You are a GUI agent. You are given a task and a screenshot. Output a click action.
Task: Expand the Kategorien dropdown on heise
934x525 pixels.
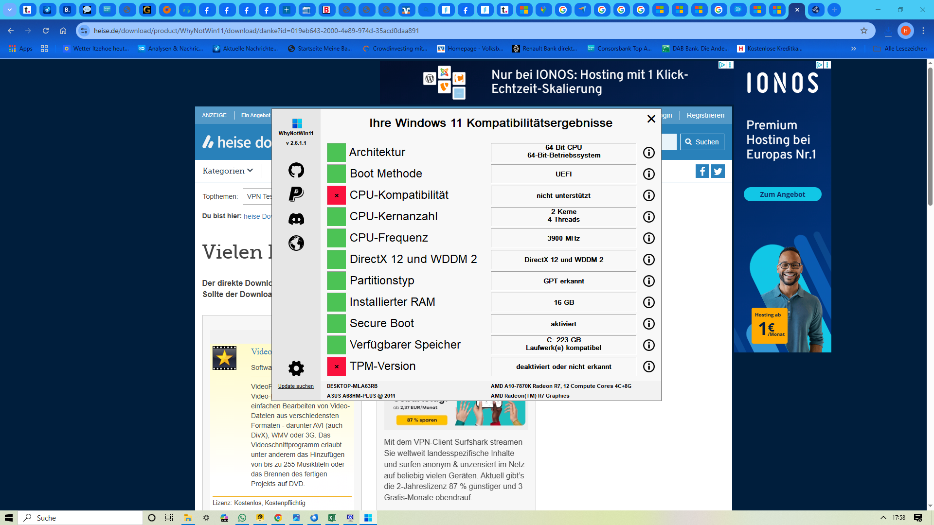(x=228, y=171)
